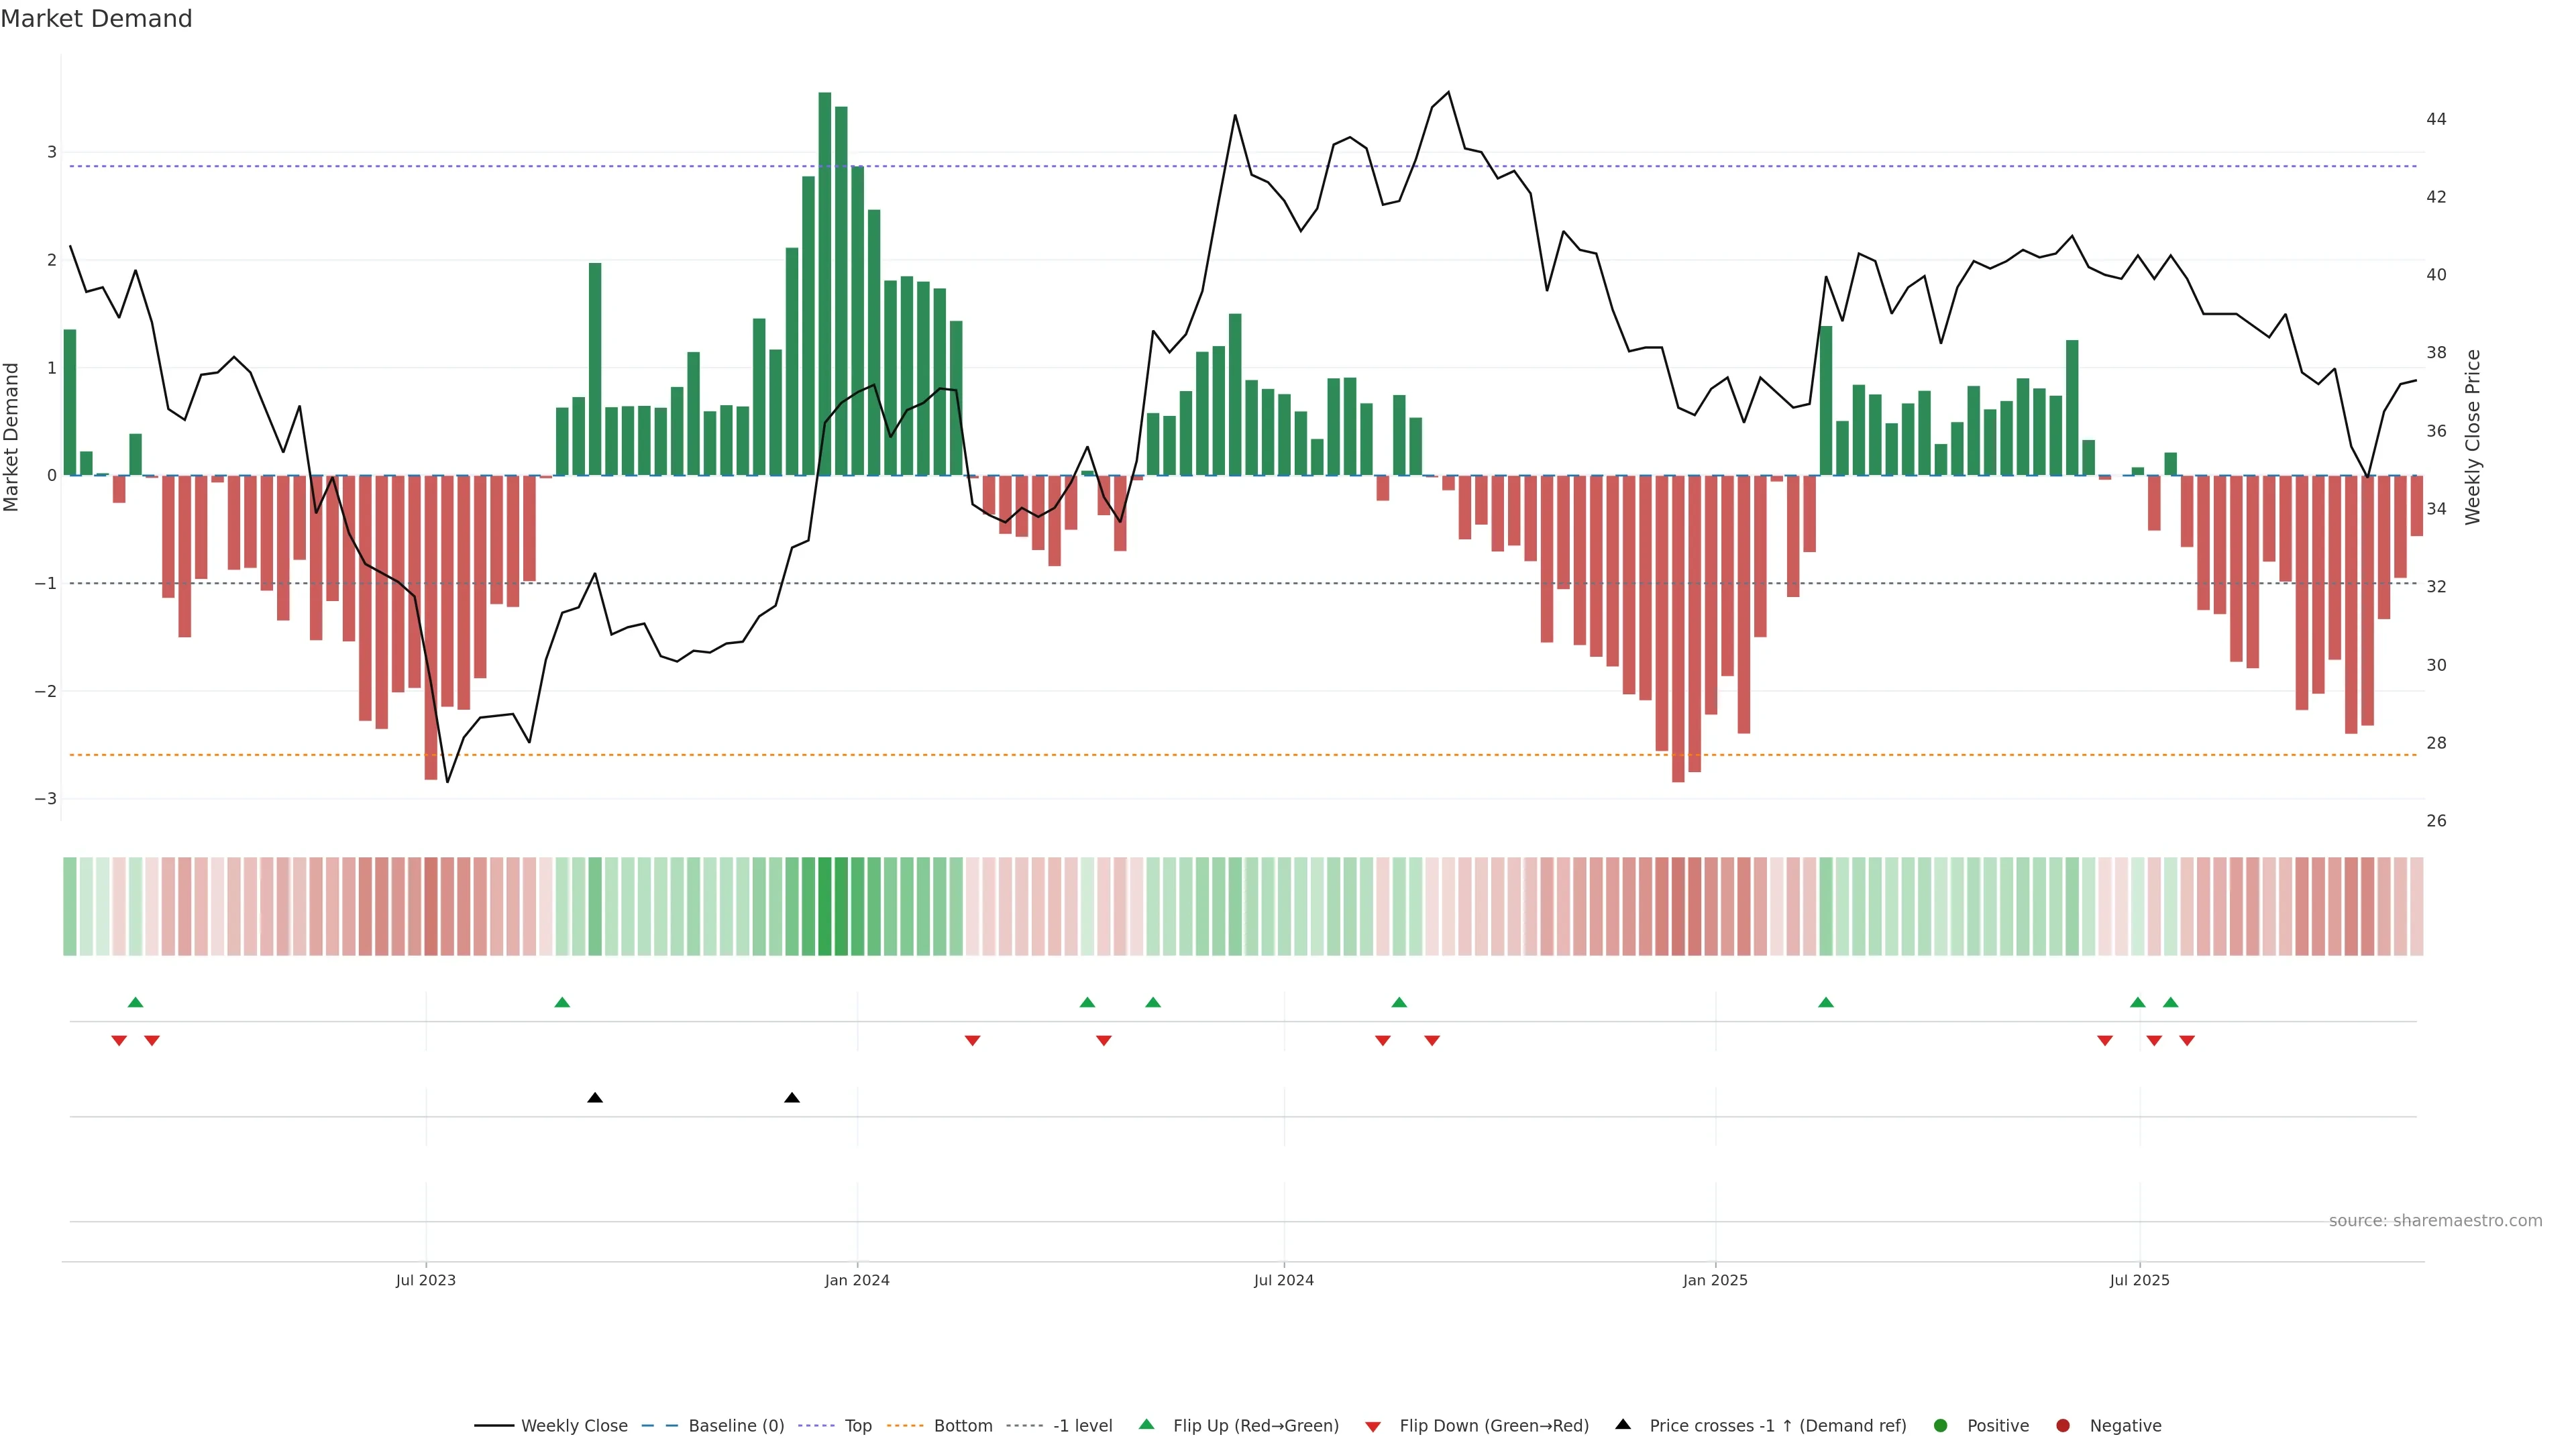Click the red Negative legend circle
This screenshot has width=2576, height=1449.
pos(2063,1426)
